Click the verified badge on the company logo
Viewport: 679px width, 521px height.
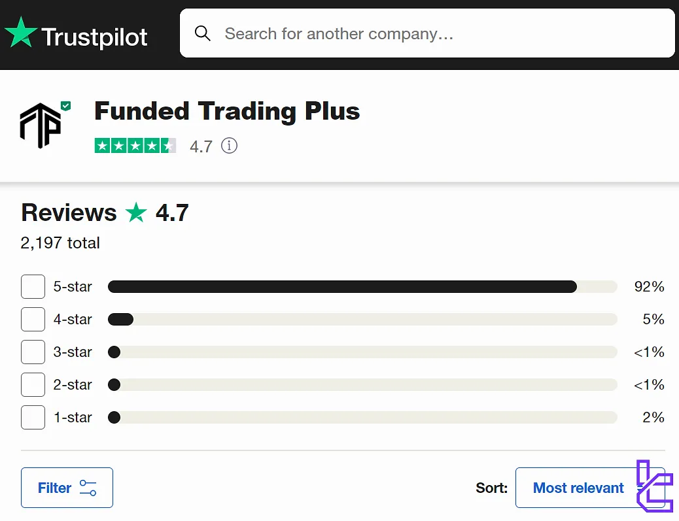66,105
